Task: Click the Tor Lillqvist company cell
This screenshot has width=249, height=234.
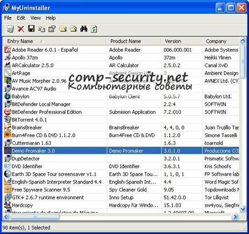Action: click(x=216, y=197)
